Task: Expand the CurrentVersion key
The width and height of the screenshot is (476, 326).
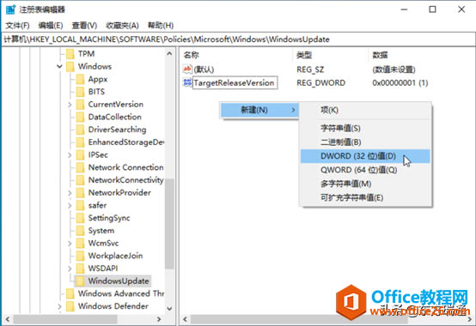Action: click(70, 105)
